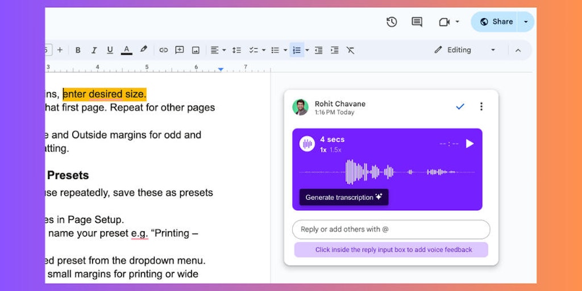Click the voice comment waveform icon

click(x=307, y=144)
